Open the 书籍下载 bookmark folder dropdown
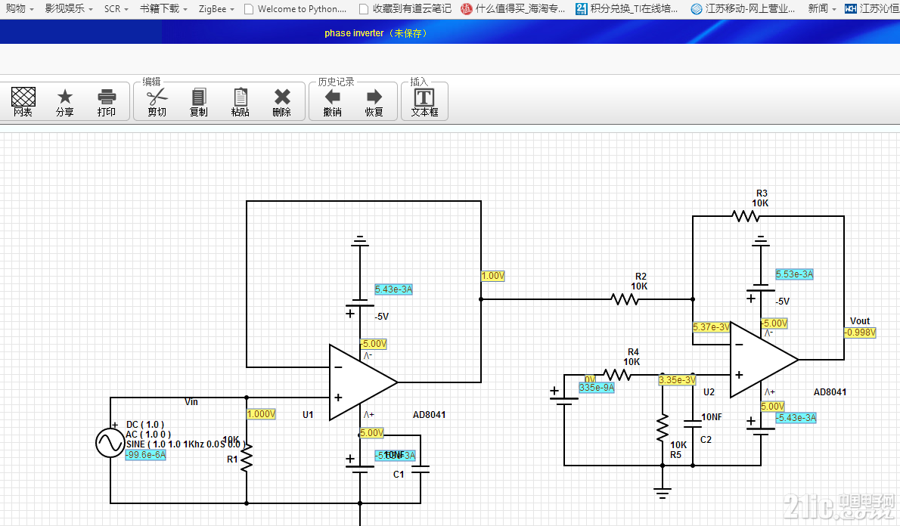Viewport: 900px width, 526px height. [163, 8]
